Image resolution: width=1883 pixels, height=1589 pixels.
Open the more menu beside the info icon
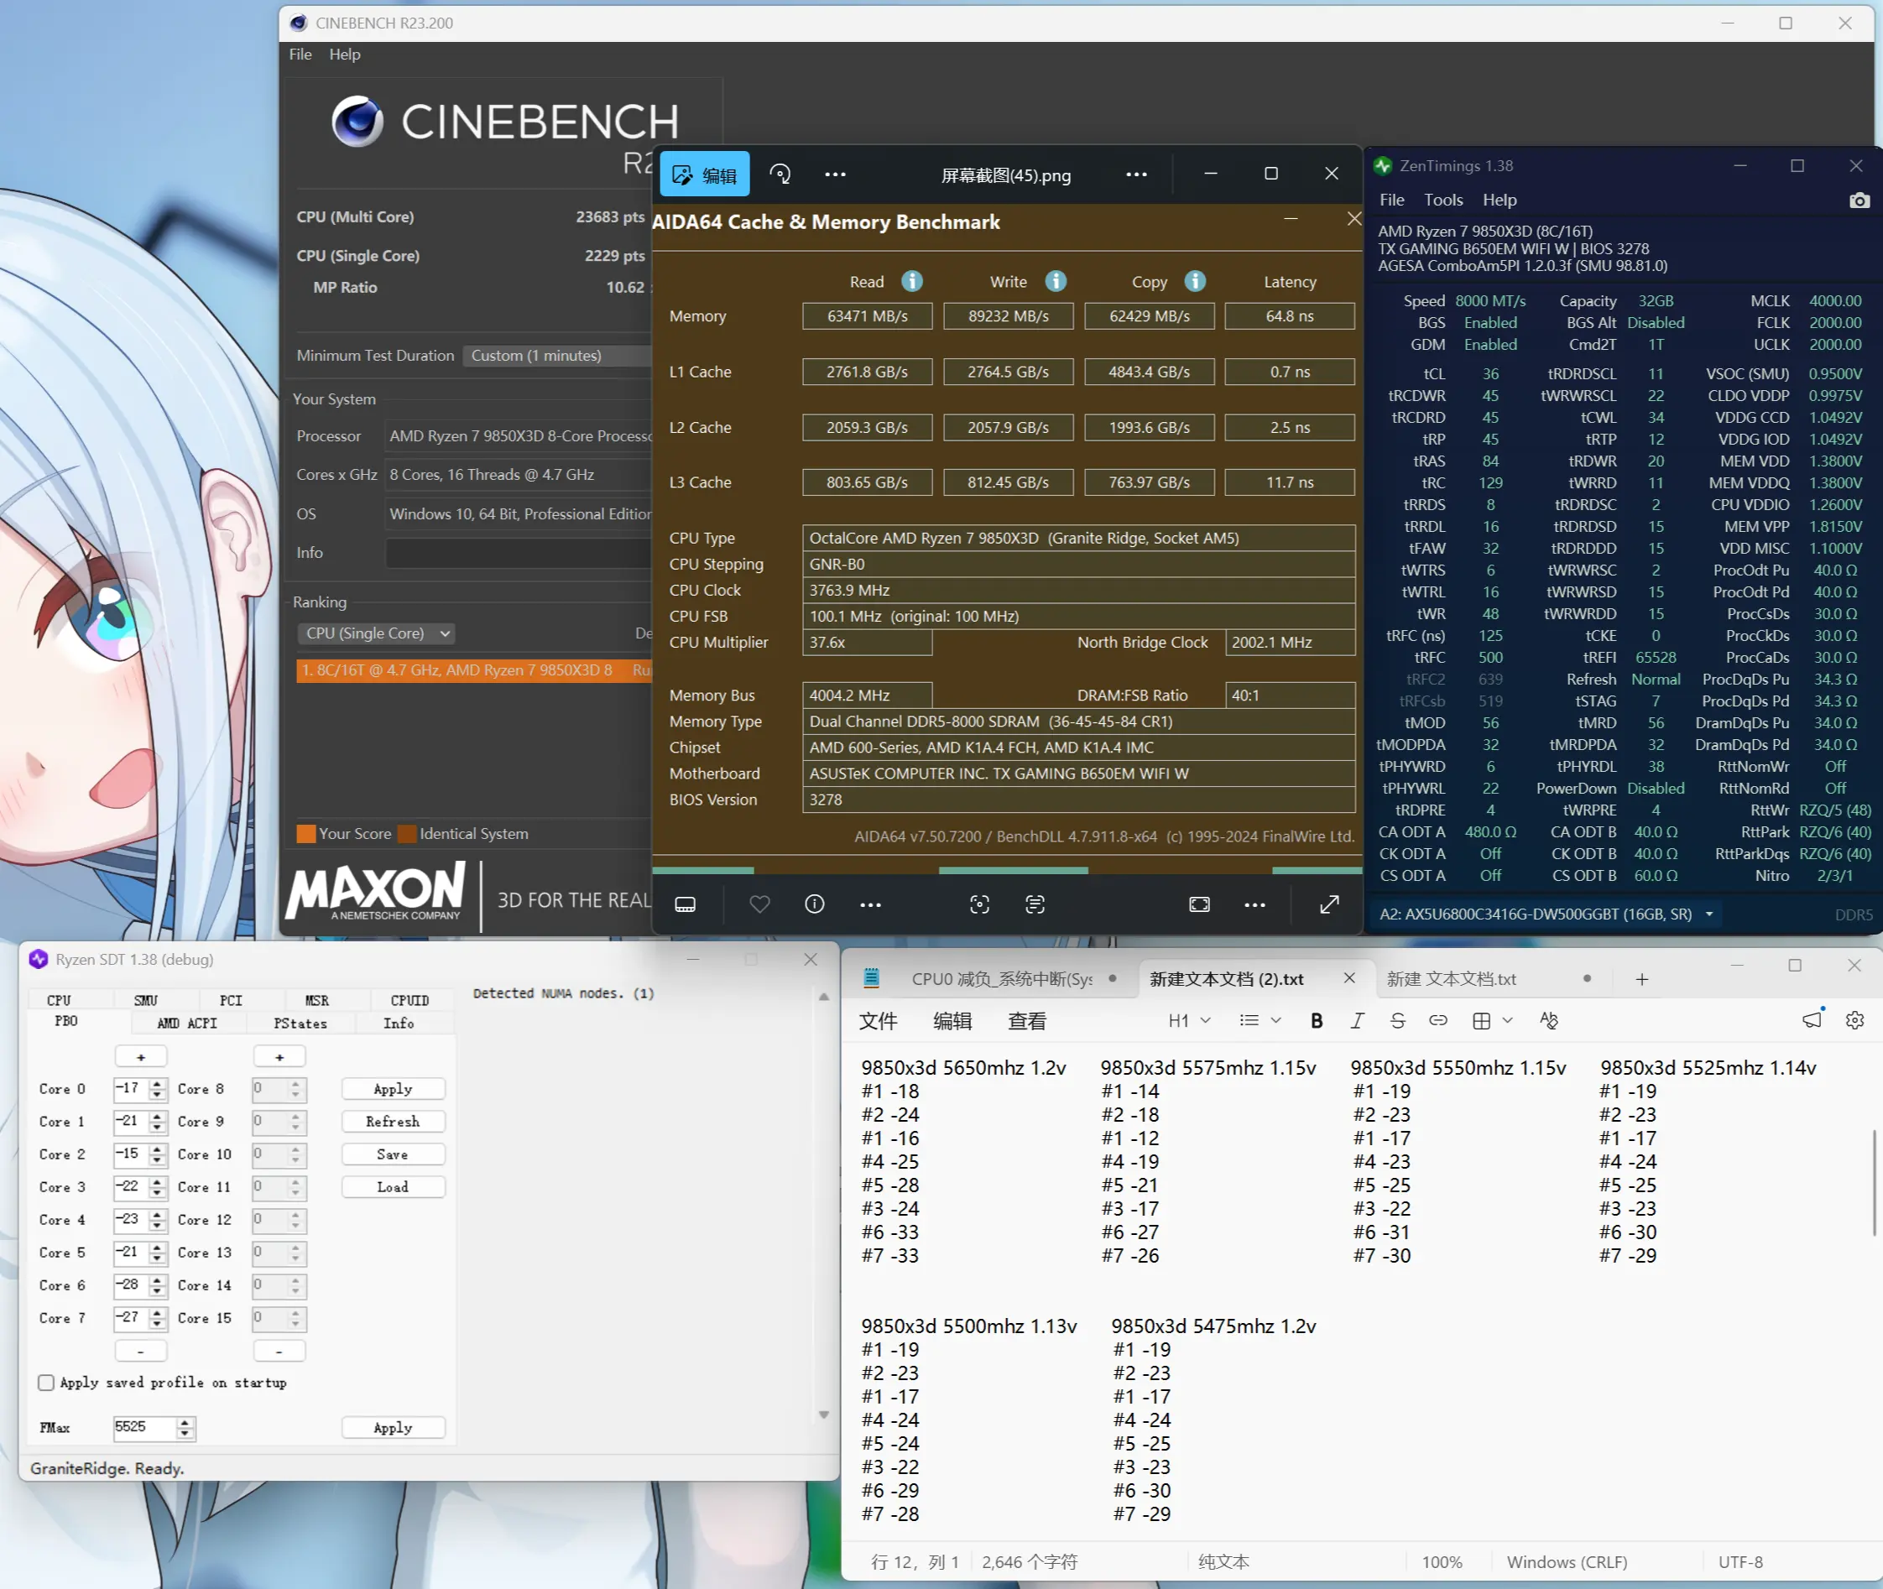coord(870,904)
